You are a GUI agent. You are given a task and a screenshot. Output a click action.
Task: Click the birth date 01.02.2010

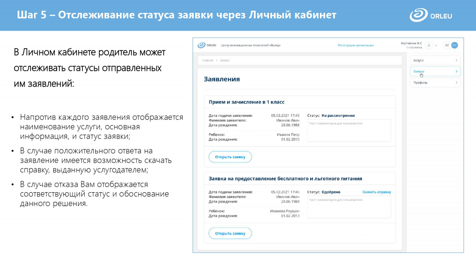[290, 139]
